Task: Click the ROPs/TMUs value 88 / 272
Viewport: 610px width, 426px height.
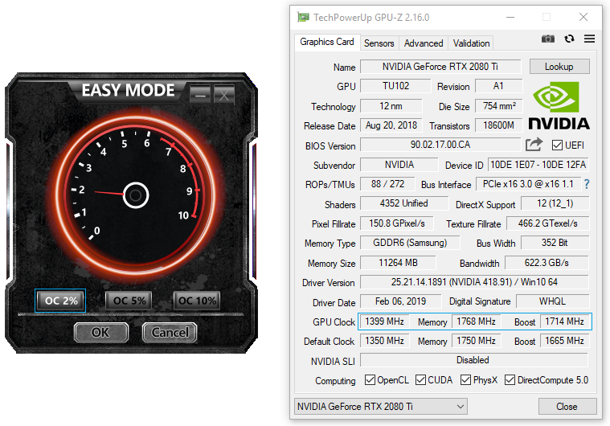Action: coord(387,184)
